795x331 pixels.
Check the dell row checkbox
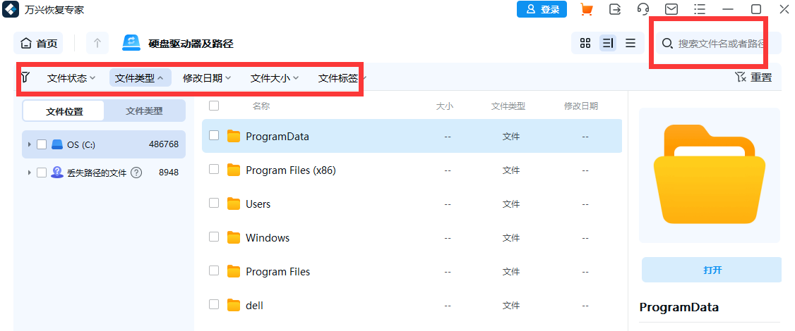(214, 304)
